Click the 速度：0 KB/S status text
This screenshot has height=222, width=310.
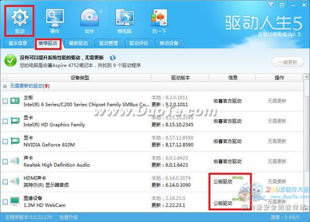pos(285,217)
